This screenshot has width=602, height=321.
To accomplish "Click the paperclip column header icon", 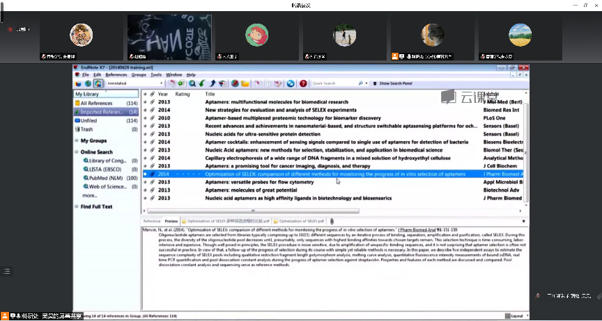I will (x=152, y=94).
